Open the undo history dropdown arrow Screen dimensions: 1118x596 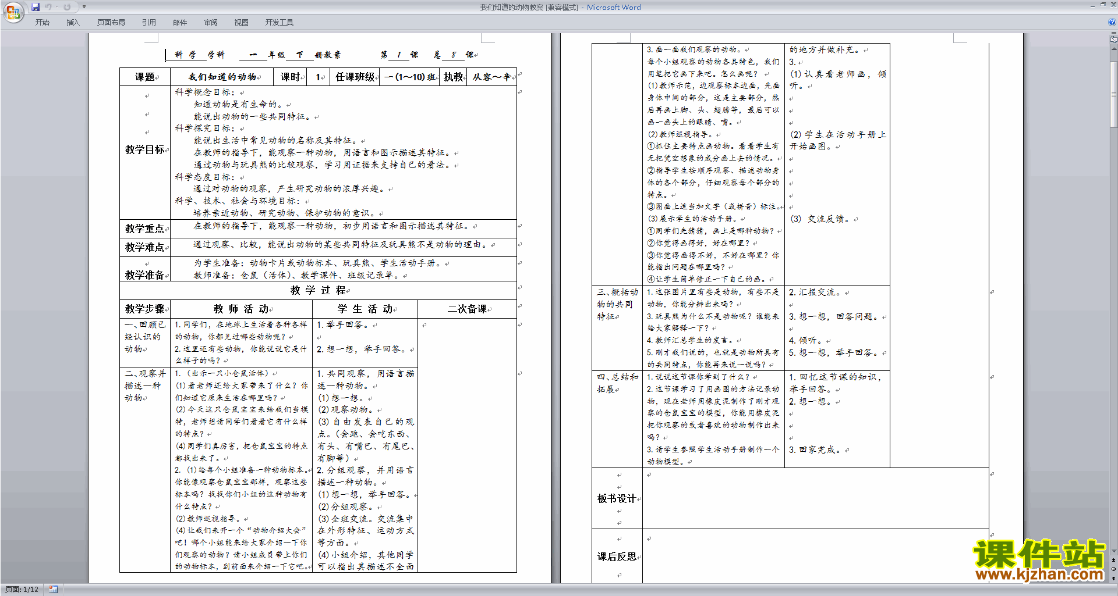pyautogui.click(x=56, y=7)
